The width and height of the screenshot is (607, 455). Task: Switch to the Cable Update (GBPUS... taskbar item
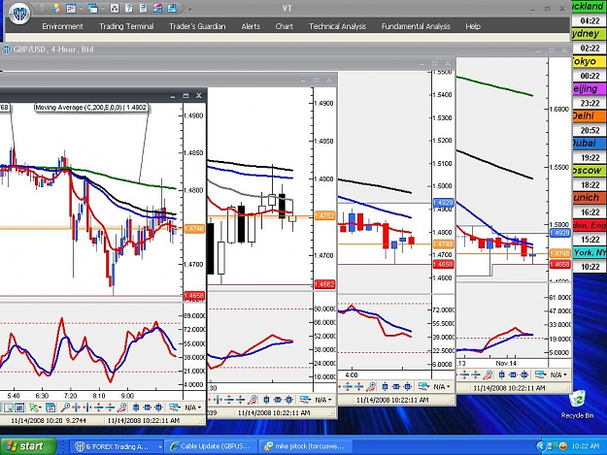pyautogui.click(x=211, y=446)
